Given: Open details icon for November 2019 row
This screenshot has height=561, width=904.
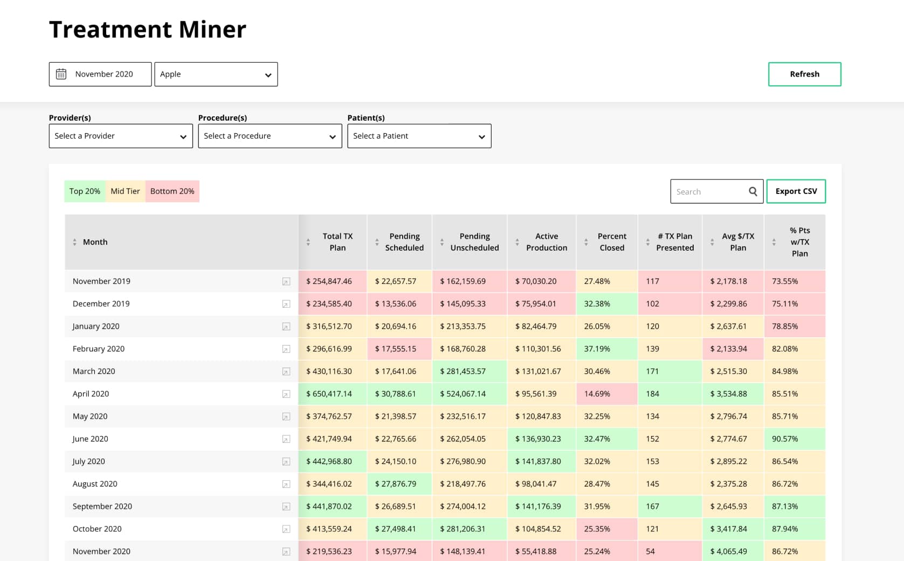Looking at the screenshot, I should point(286,281).
